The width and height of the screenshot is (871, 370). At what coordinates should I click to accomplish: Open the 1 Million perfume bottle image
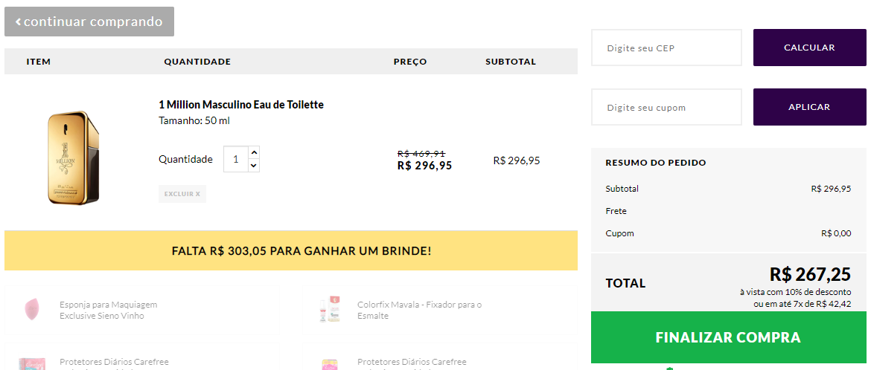73,158
